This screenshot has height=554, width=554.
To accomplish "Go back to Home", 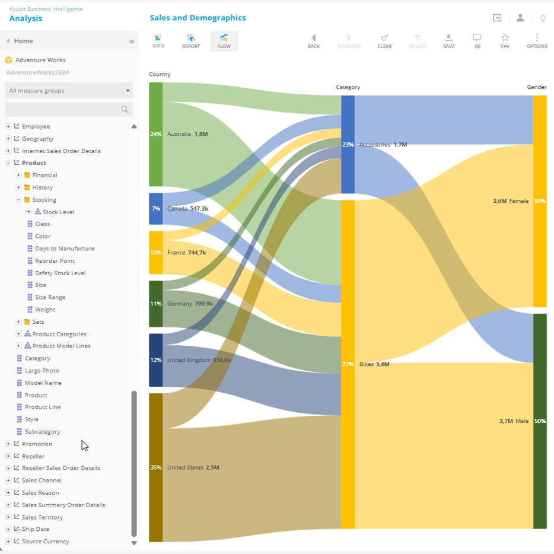I will coord(24,41).
